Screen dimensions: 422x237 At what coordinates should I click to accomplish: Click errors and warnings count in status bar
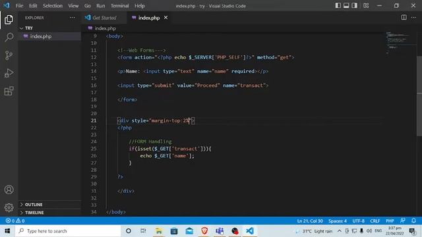point(15,221)
